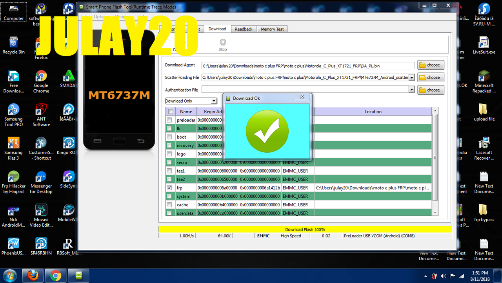Click the Scatter-loading File path field
Screen dimensions: 502x283
point(305,78)
